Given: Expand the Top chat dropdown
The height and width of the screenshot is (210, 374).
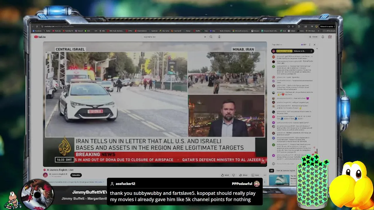Looking at the screenshot, I should pyautogui.click(x=277, y=45).
